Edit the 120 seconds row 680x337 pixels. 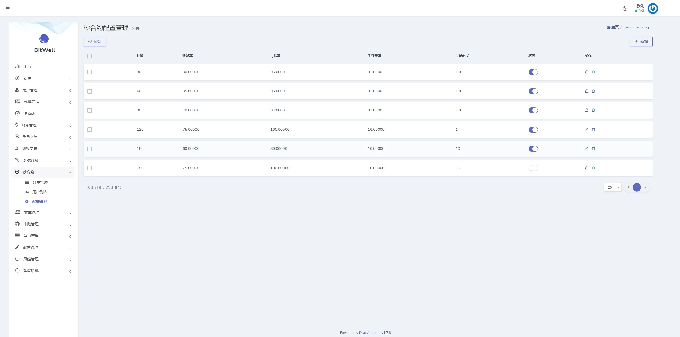586,129
